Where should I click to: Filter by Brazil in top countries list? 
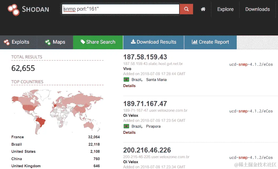(x=17, y=144)
